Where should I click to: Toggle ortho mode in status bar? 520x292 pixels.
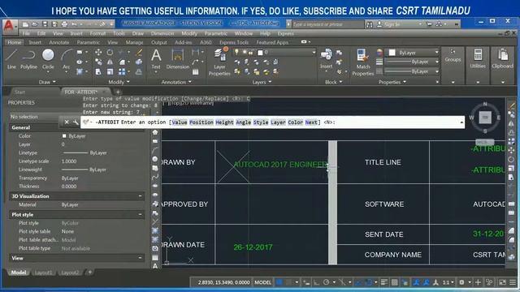(x=316, y=282)
